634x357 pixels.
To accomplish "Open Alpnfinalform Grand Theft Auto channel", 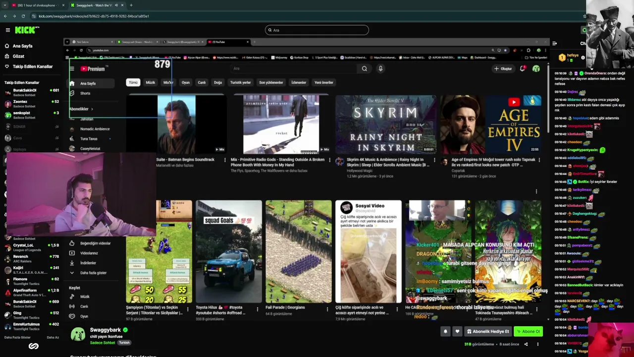I will tap(31, 293).
